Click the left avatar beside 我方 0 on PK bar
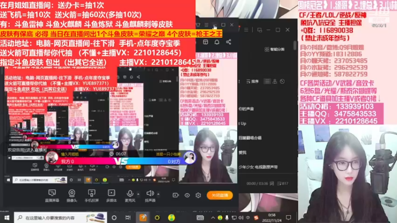 (52, 158)
